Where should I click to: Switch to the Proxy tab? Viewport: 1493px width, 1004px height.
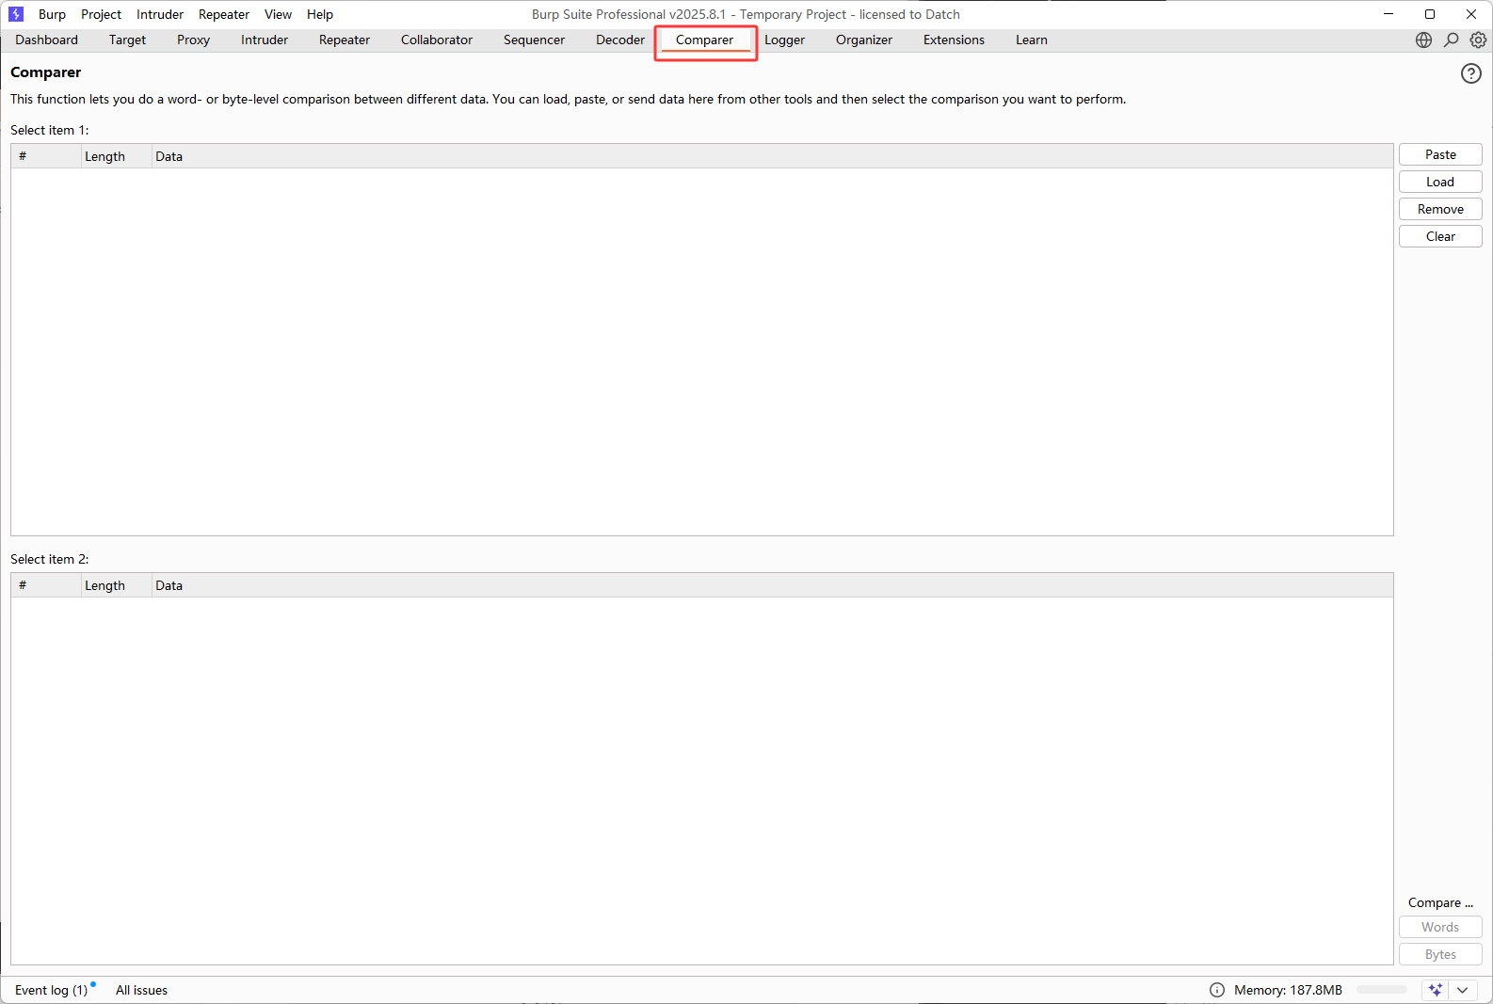[193, 40]
